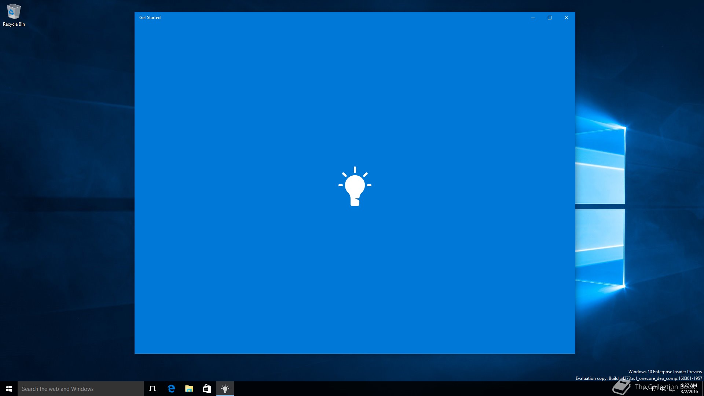Screen dimensions: 704x396
Task: Close the Get Started window
Action: point(566,18)
